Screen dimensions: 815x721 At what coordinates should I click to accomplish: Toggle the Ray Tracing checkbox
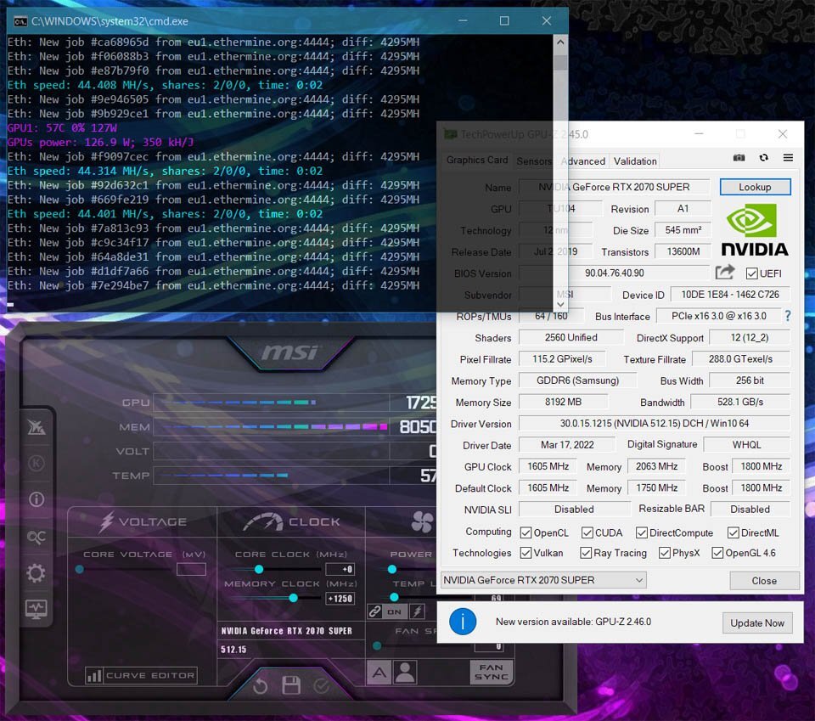(x=586, y=553)
